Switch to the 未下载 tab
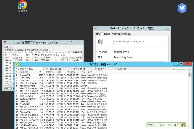The width and height of the screenshot is (194, 129). tap(27, 50)
